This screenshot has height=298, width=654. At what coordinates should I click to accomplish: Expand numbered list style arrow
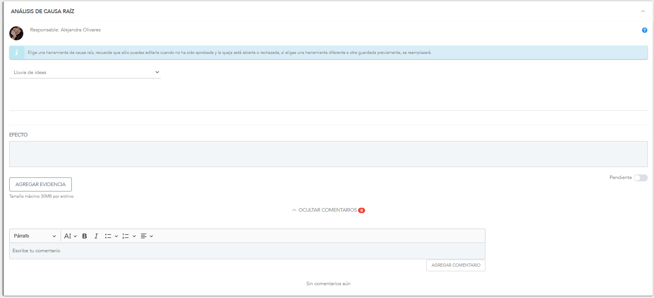click(x=134, y=236)
